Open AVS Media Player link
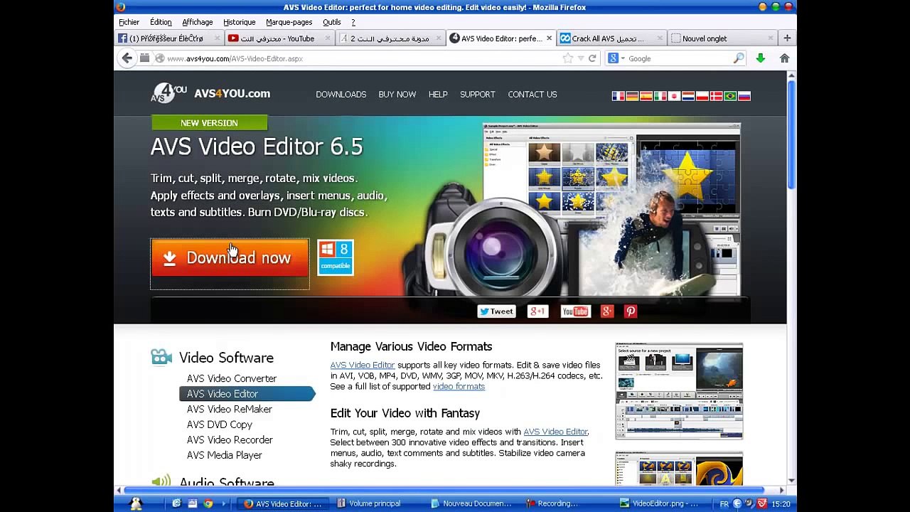910x512 pixels. [x=225, y=455]
